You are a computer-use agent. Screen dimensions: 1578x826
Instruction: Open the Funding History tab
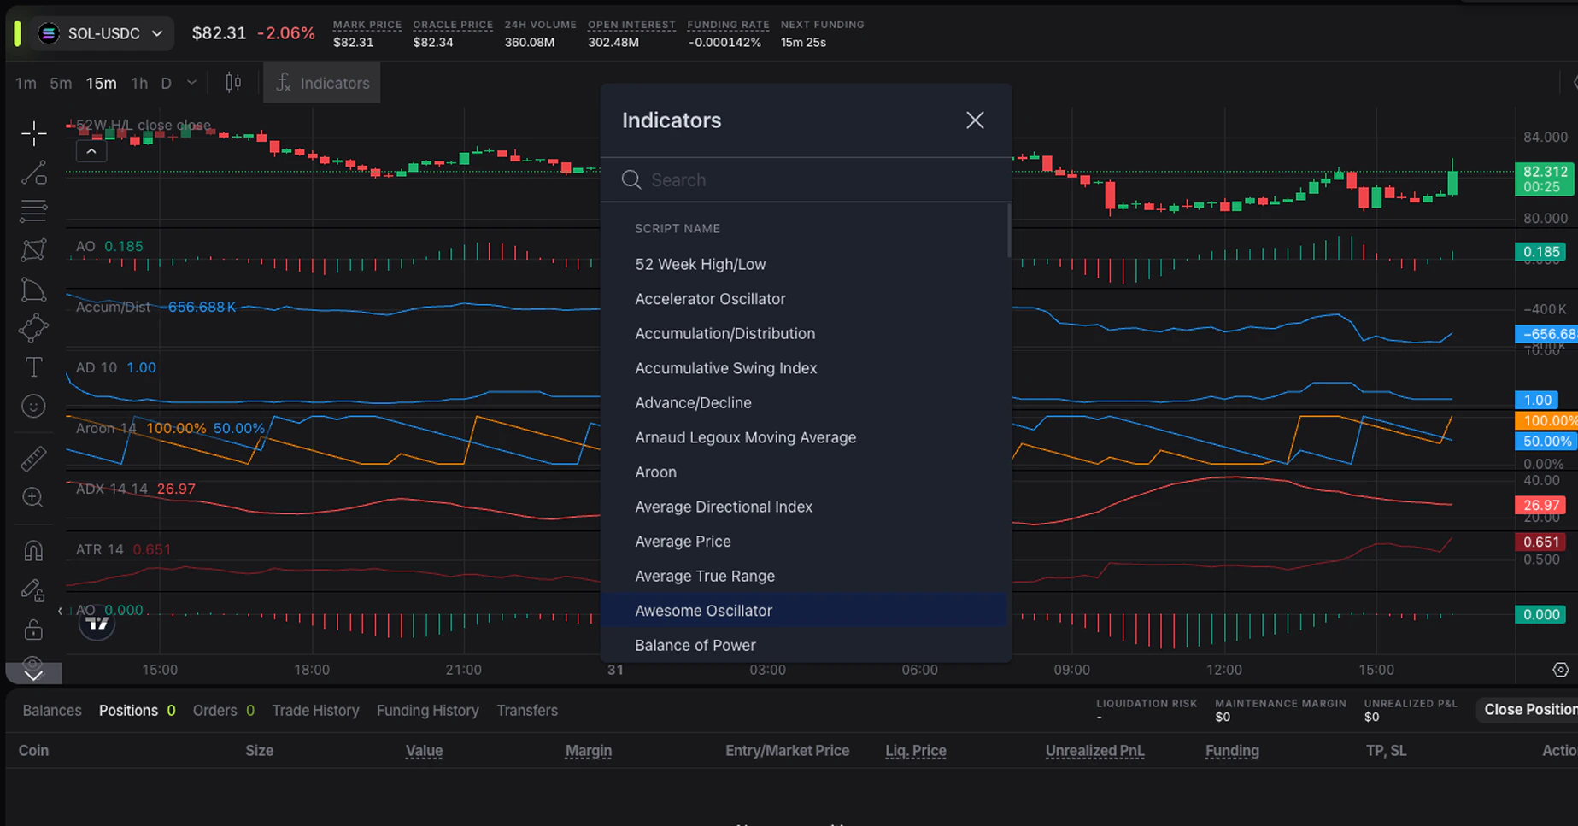[x=427, y=711]
